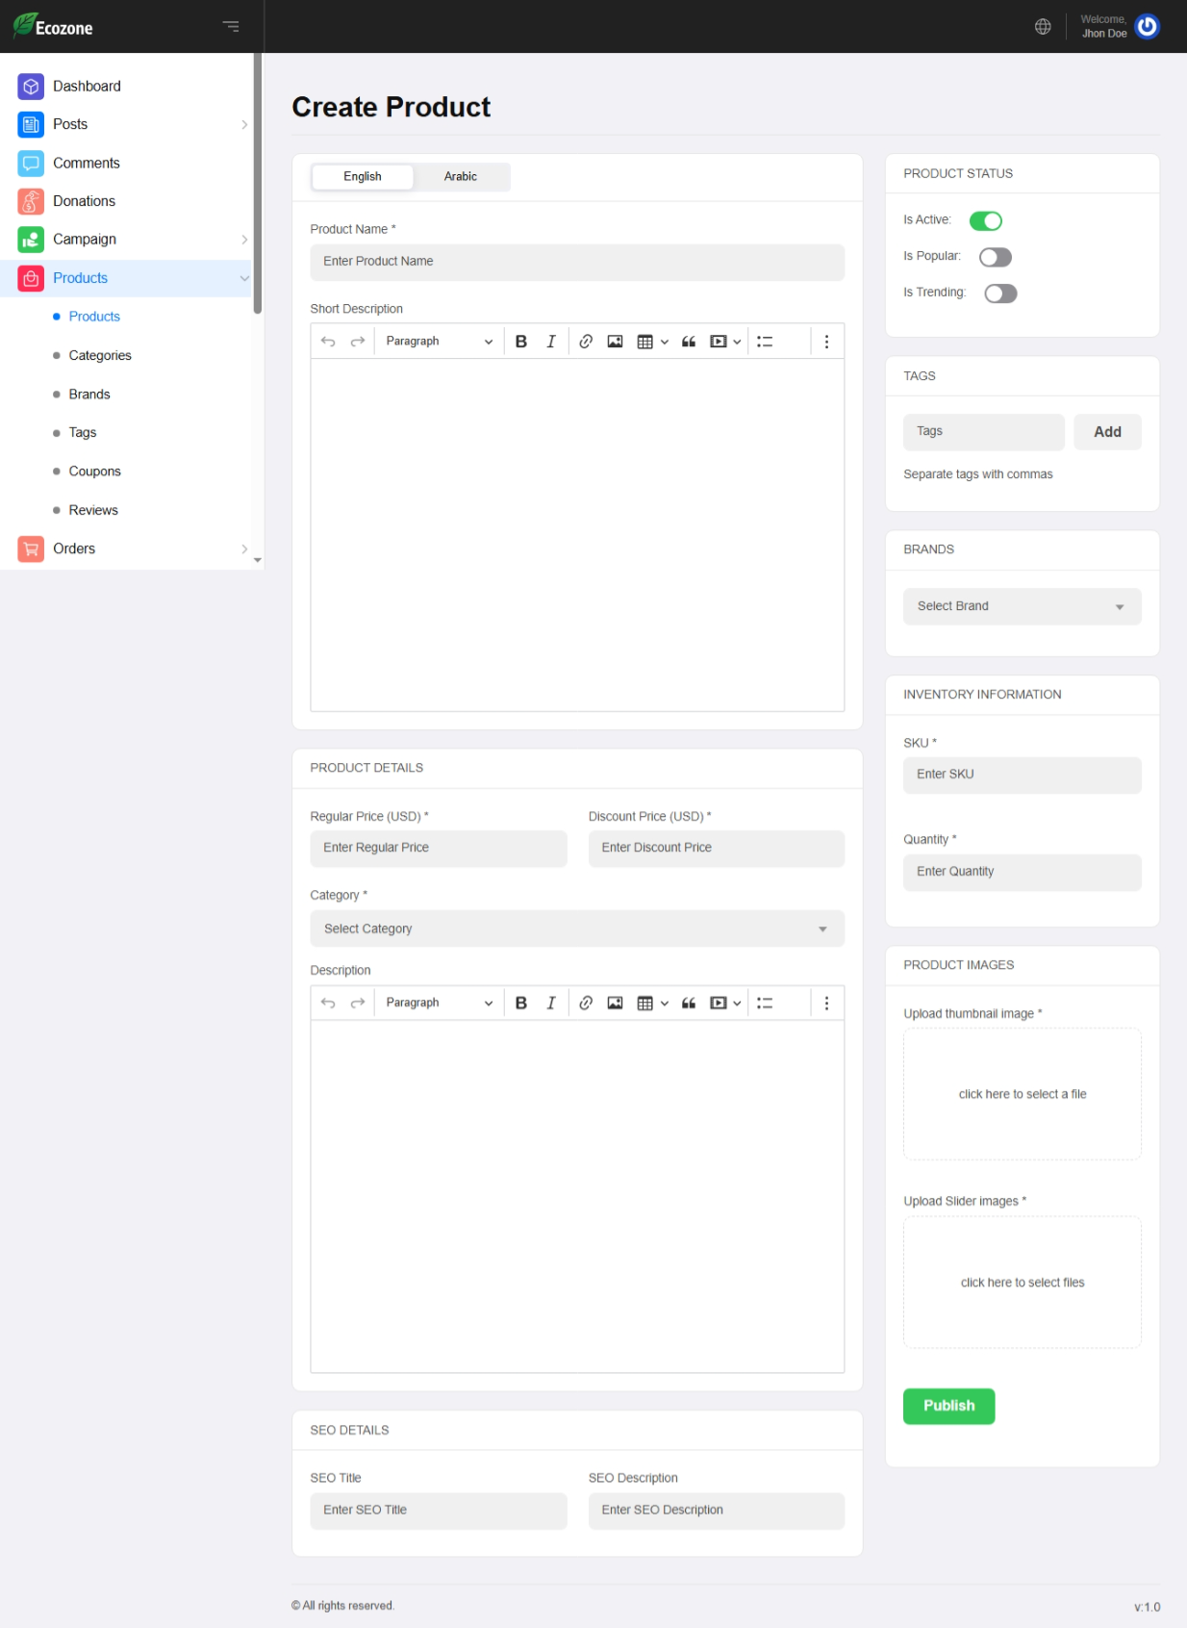
Task: Switch to the Arabic language tab
Action: (460, 177)
